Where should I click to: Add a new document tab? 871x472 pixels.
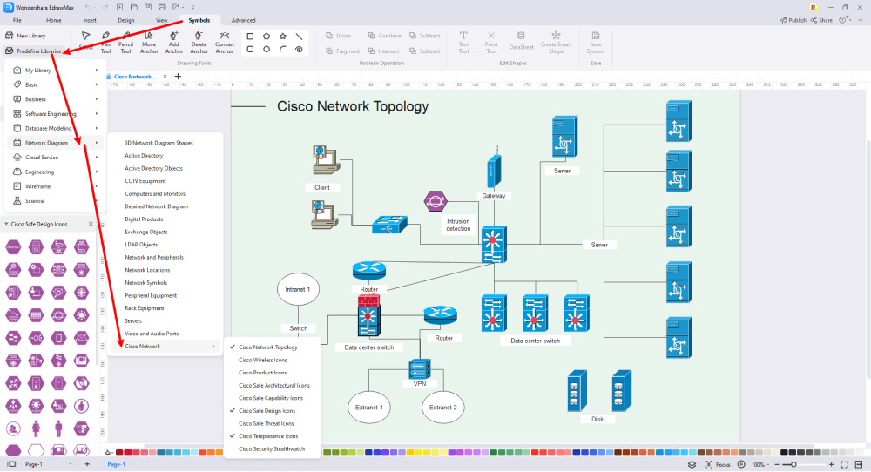click(x=178, y=77)
